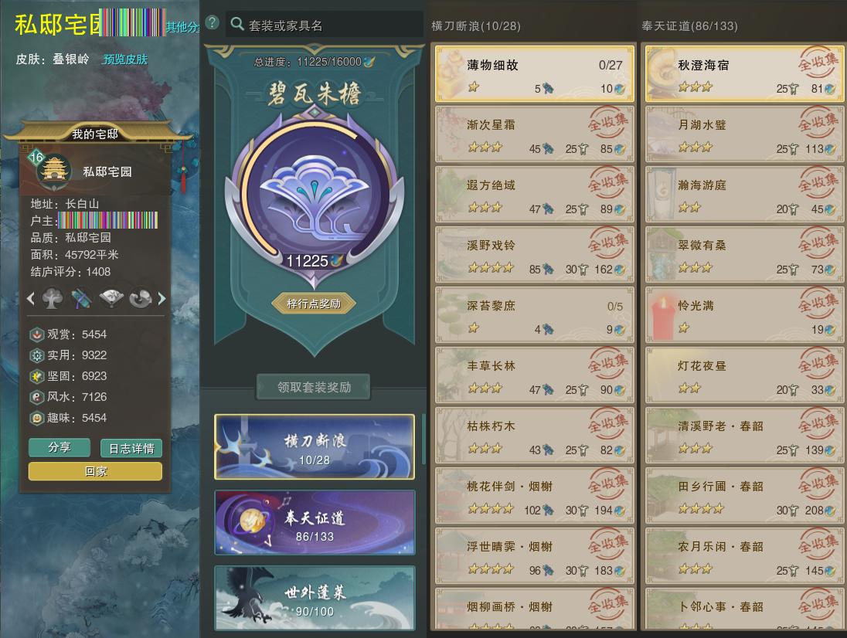Click the lotus leaf icon
The width and height of the screenshot is (847, 638).
pyautogui.click(x=141, y=298)
